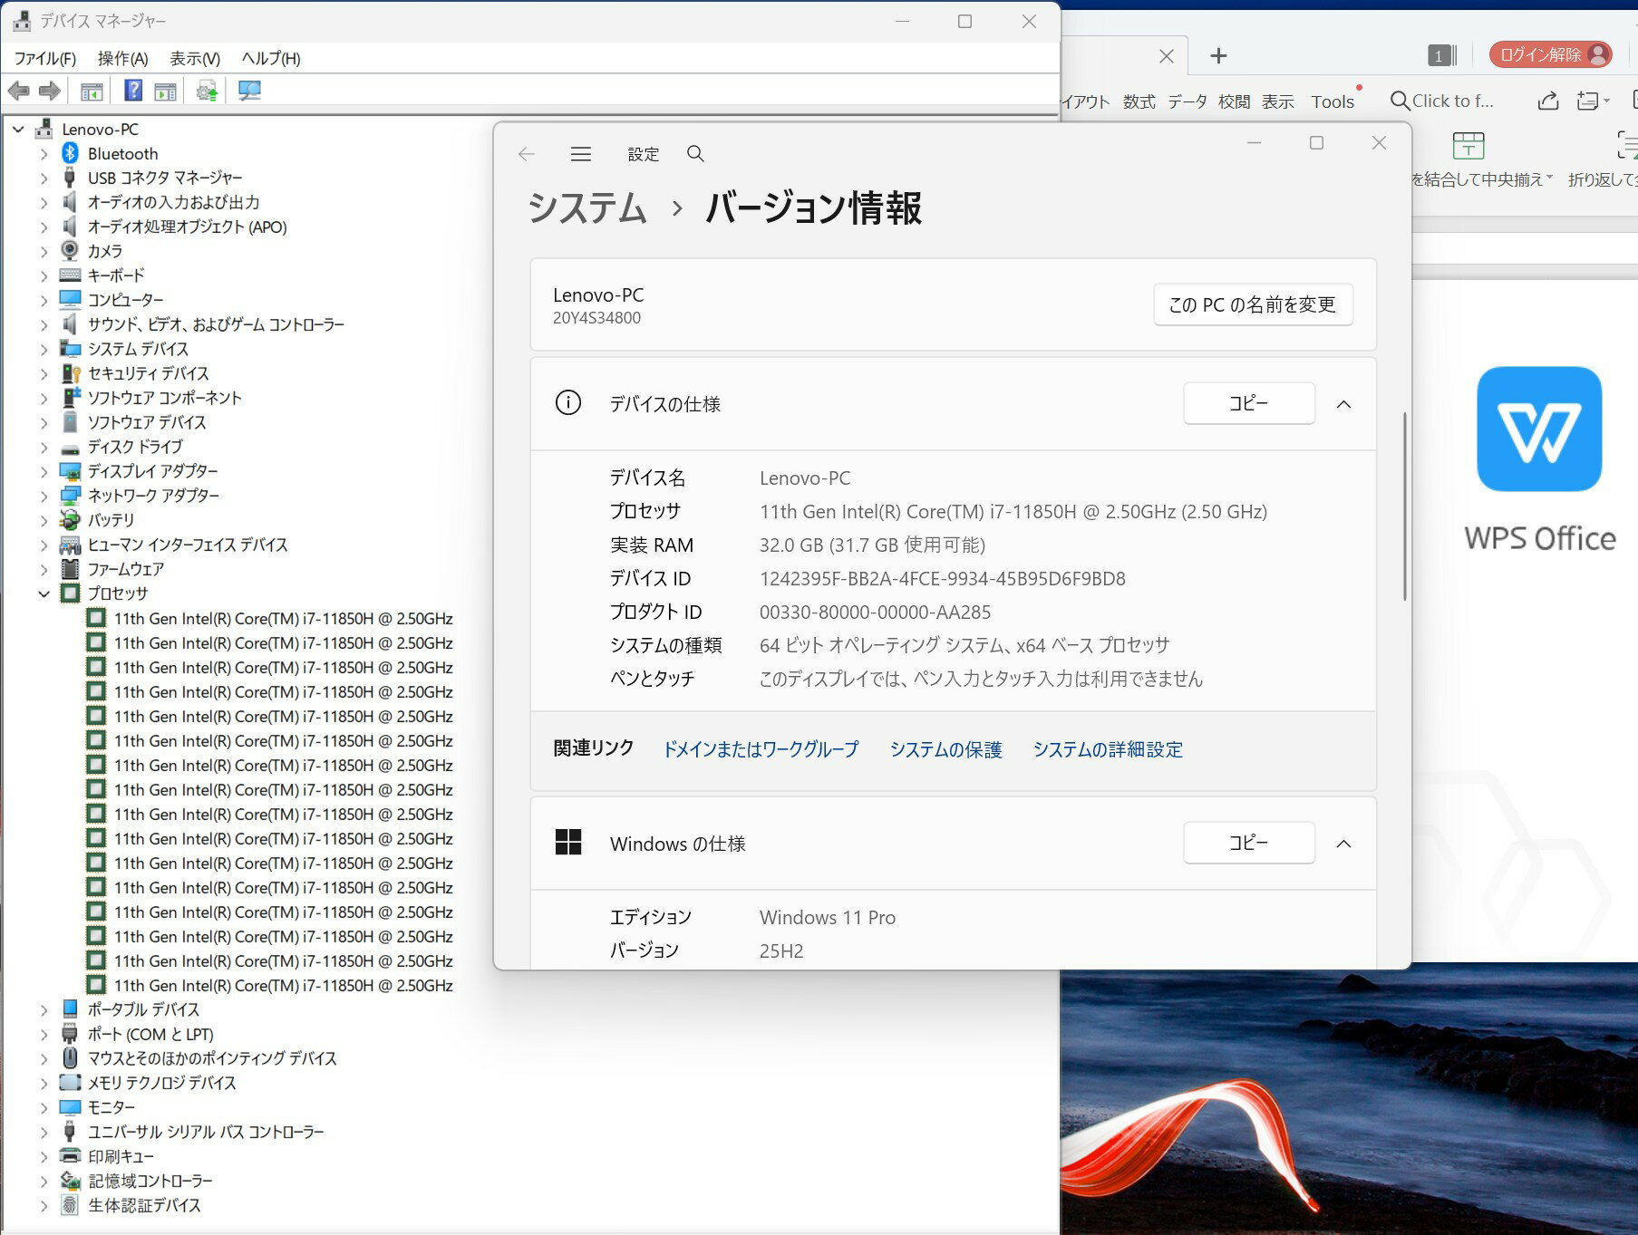
Task: Collapse the デバイスの仕様 section chevron
Action: point(1343,405)
